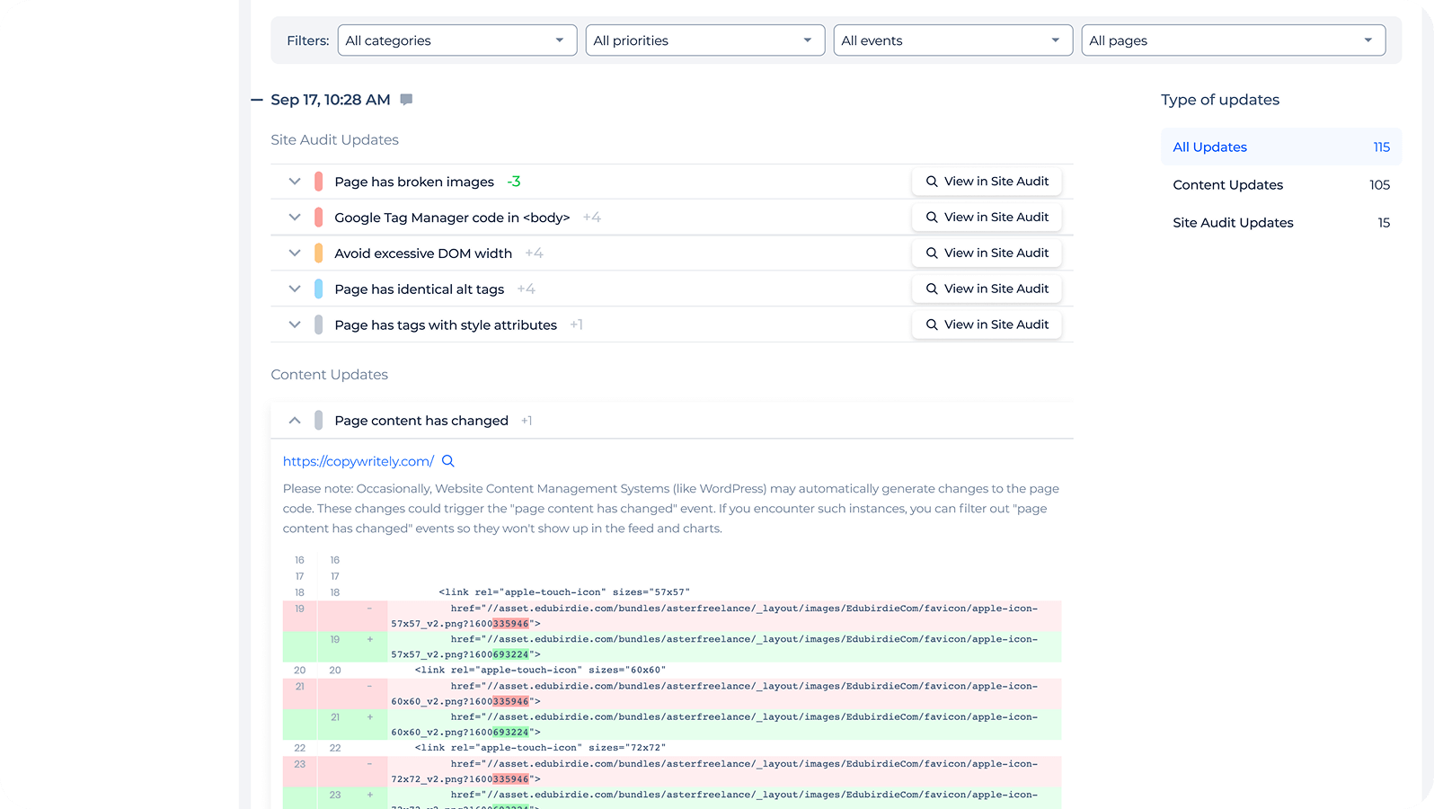Open the All priorities filter dropdown

[704, 40]
